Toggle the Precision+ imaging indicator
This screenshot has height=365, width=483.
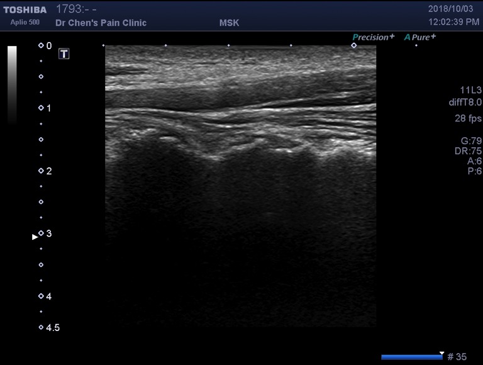374,37
